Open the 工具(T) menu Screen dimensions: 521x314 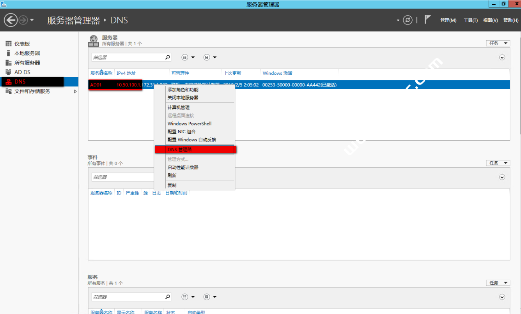click(x=470, y=20)
